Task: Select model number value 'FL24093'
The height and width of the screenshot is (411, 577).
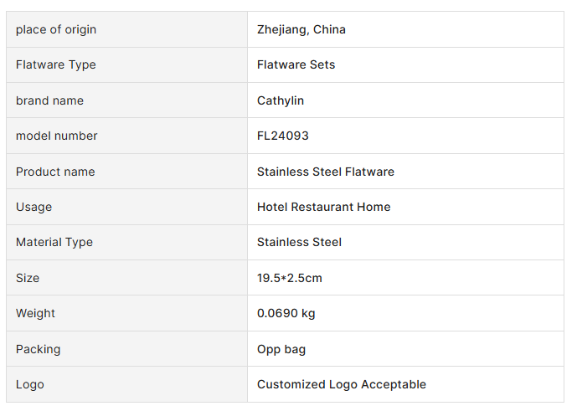Action: [x=283, y=136]
